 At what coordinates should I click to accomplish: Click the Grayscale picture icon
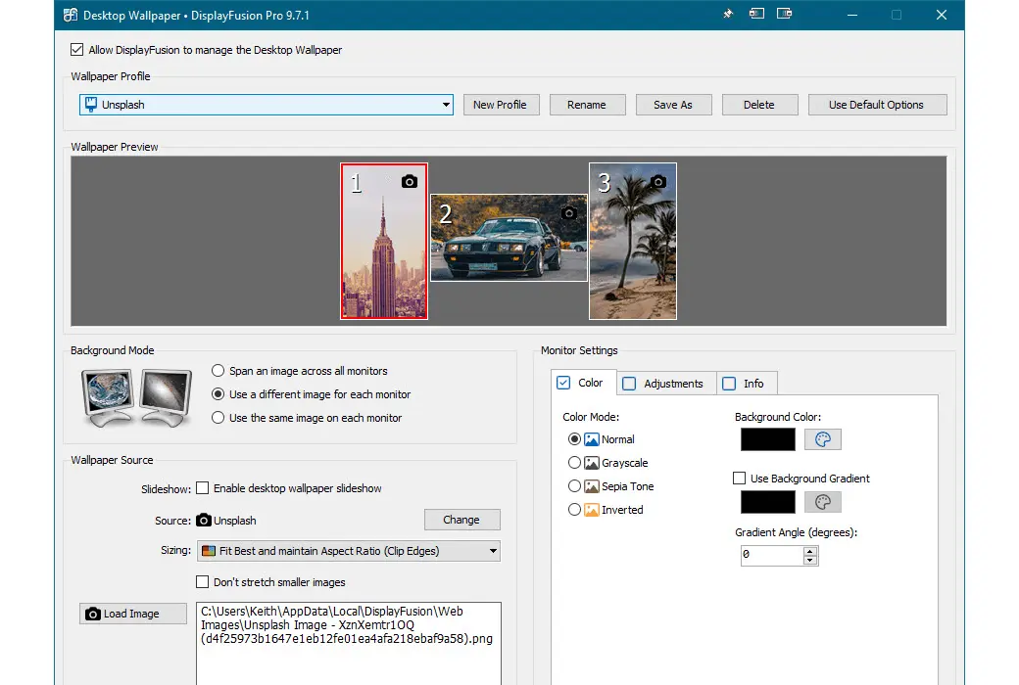coord(592,463)
